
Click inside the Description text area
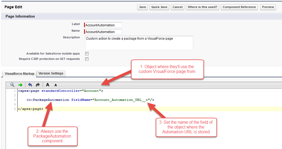[x=139, y=43]
